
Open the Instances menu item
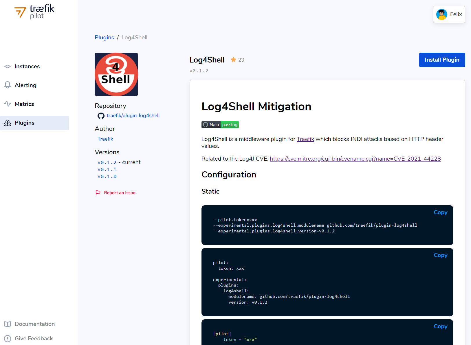click(34, 67)
